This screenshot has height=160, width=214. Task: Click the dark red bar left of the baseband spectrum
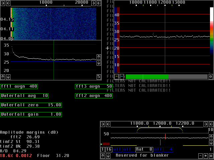(x=106, y=144)
